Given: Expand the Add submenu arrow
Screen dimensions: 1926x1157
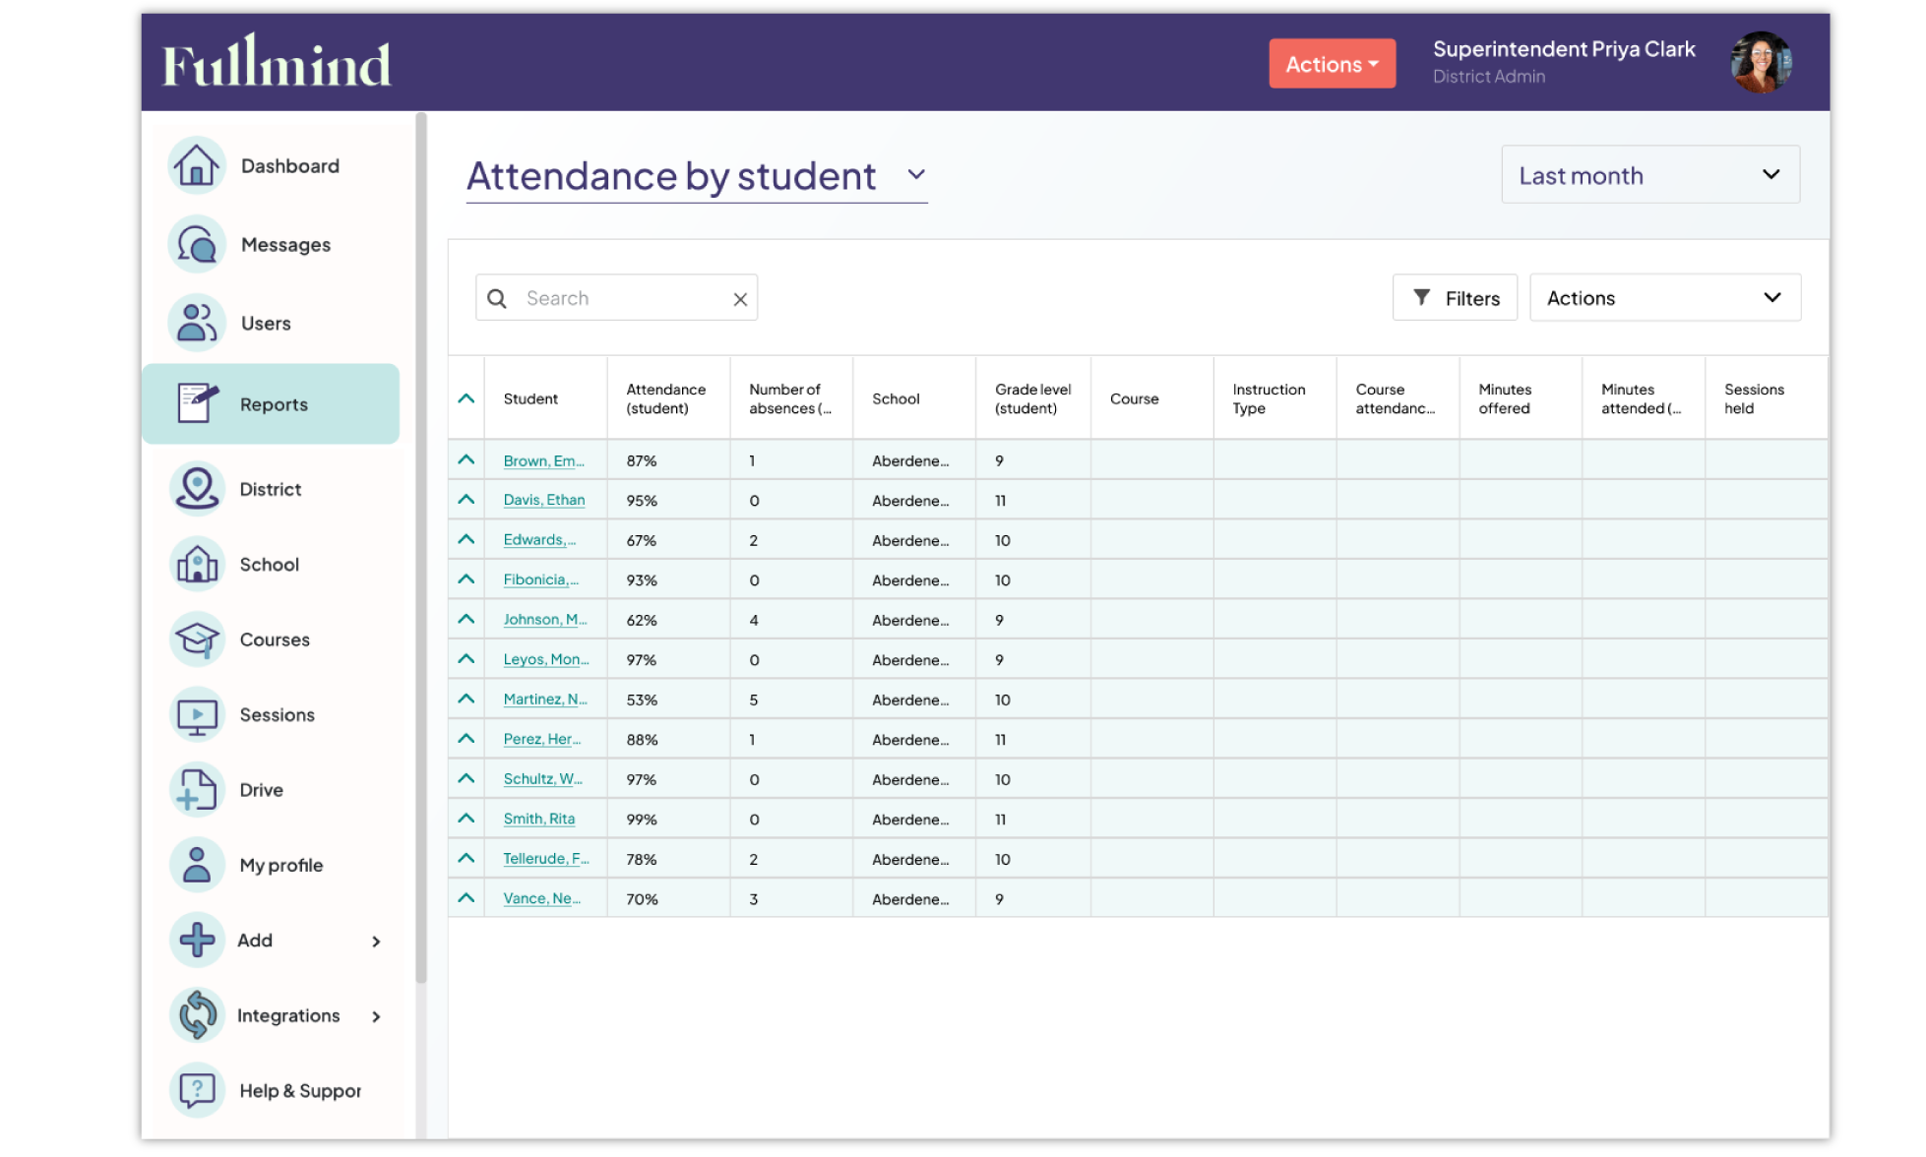Looking at the screenshot, I should 376,942.
